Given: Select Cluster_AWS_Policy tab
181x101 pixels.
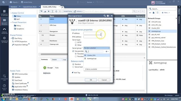Looking at the screenshot, I should click(x=49, y=7).
